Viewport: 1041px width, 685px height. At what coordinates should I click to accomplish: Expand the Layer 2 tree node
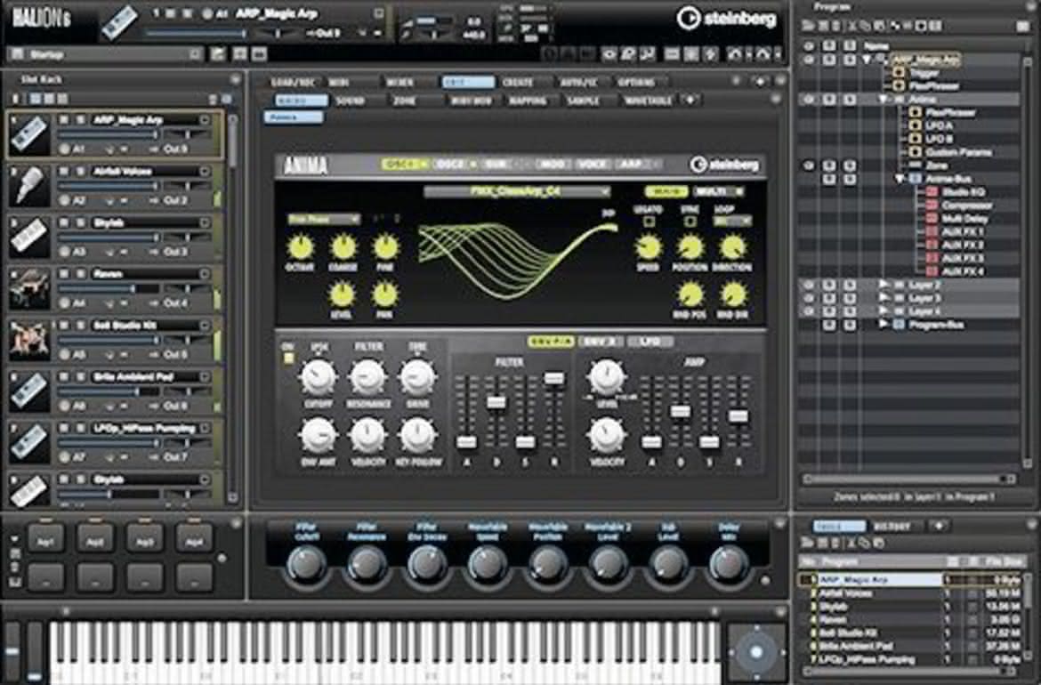click(884, 284)
